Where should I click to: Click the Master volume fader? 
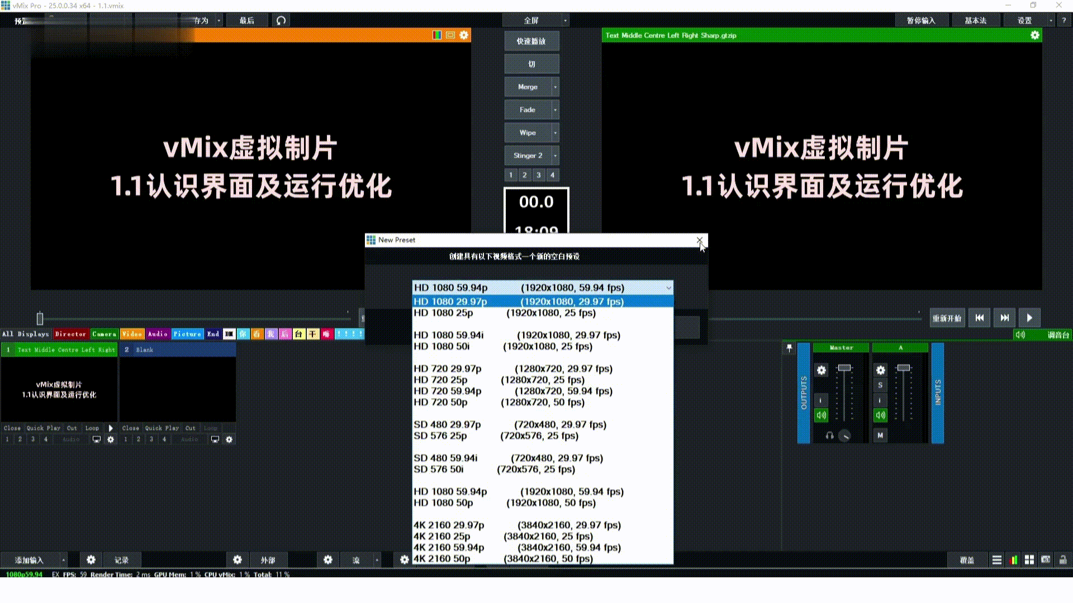[844, 367]
